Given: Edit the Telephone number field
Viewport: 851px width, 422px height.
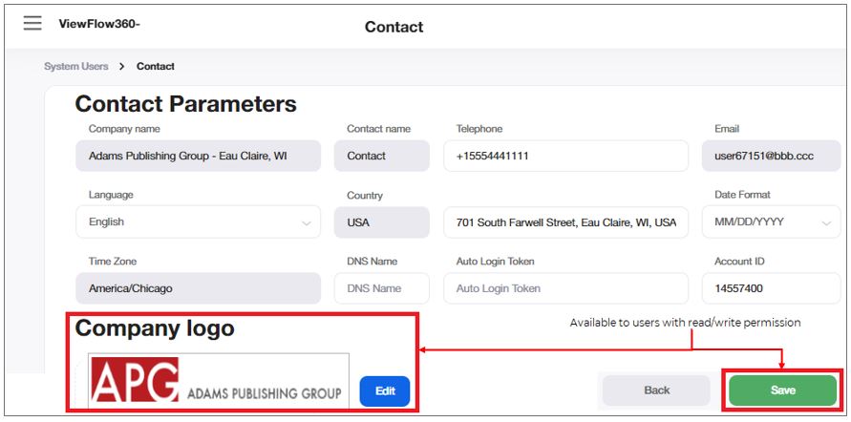Looking at the screenshot, I should 565,156.
